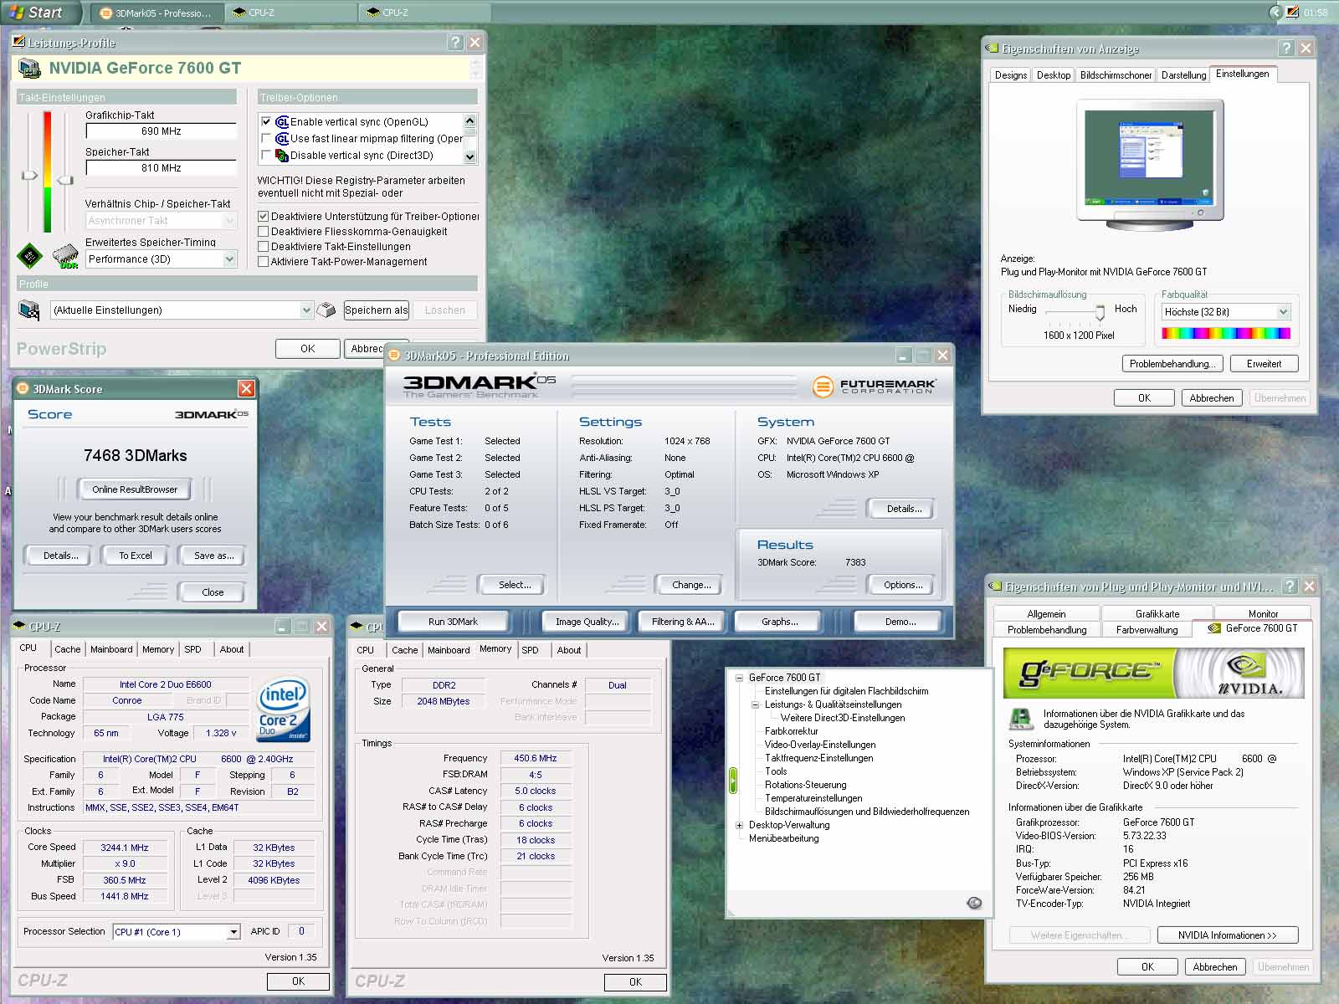Open 3DMark05 taskbar item
The width and height of the screenshot is (1339, 1004).
(156, 13)
